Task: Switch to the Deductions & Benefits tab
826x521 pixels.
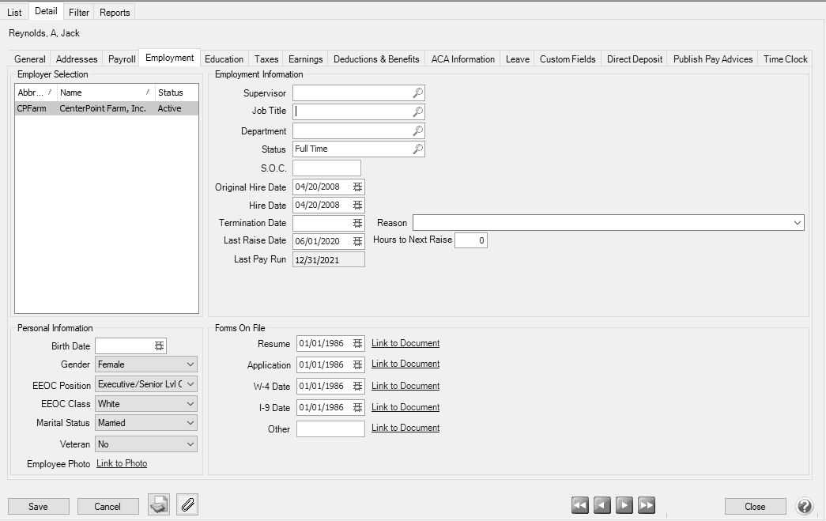Action: click(x=376, y=59)
